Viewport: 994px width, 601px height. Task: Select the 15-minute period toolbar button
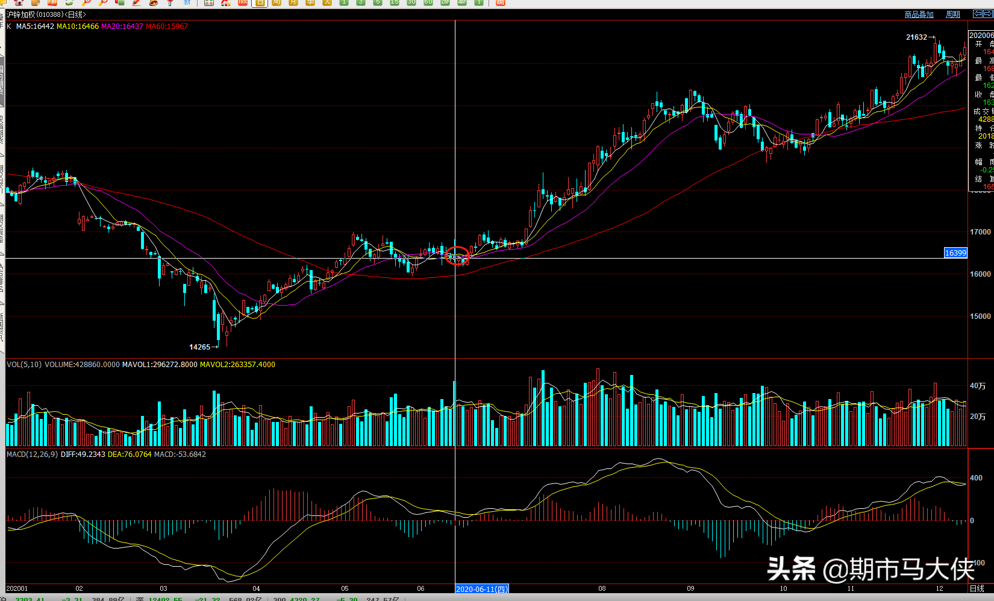[395, 2]
